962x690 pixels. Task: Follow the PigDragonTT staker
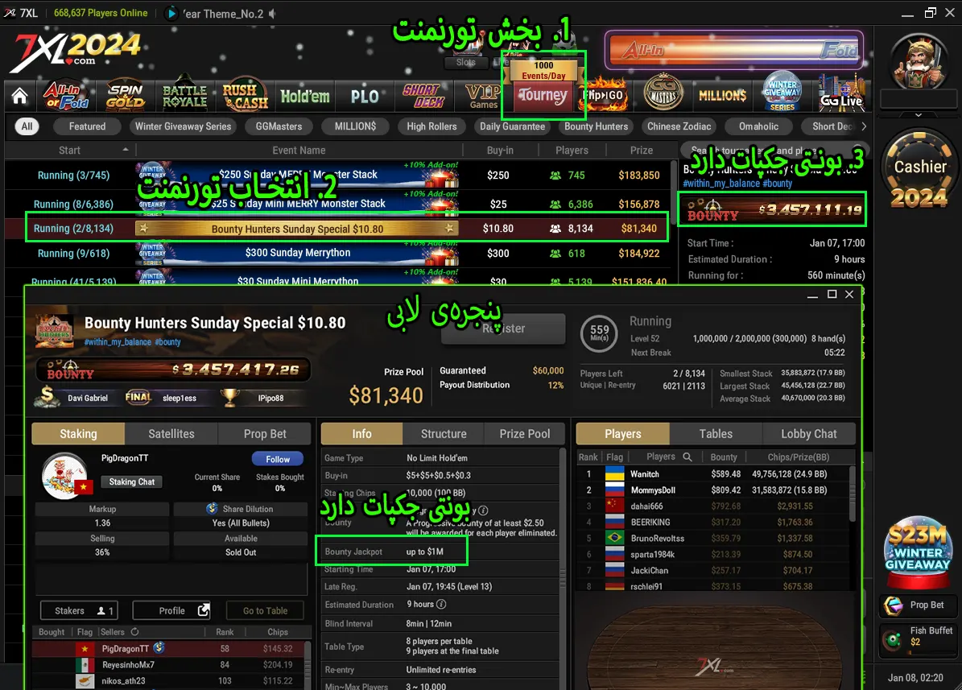pyautogui.click(x=278, y=459)
